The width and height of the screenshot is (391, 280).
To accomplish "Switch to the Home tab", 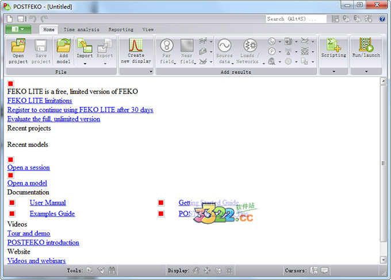I will [x=49, y=29].
